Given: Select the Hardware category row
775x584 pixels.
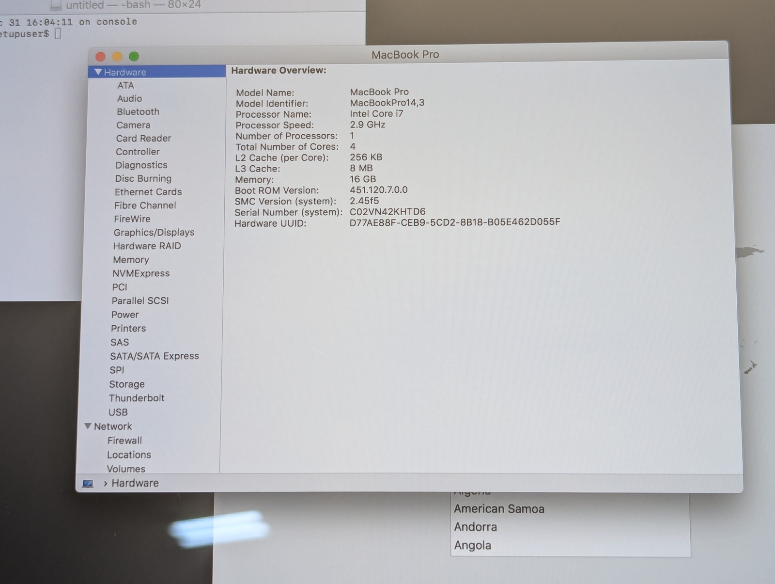Looking at the screenshot, I should coord(157,72).
